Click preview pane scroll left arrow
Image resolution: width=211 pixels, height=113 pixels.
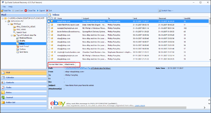(52, 108)
